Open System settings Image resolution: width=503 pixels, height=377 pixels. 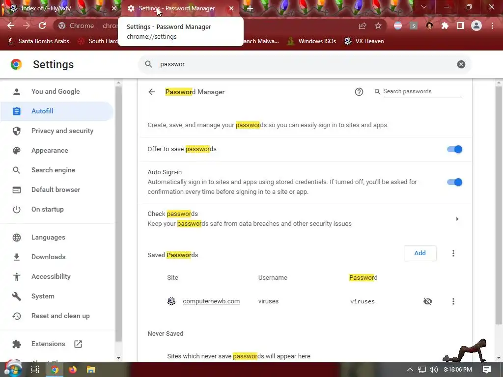[x=43, y=296]
